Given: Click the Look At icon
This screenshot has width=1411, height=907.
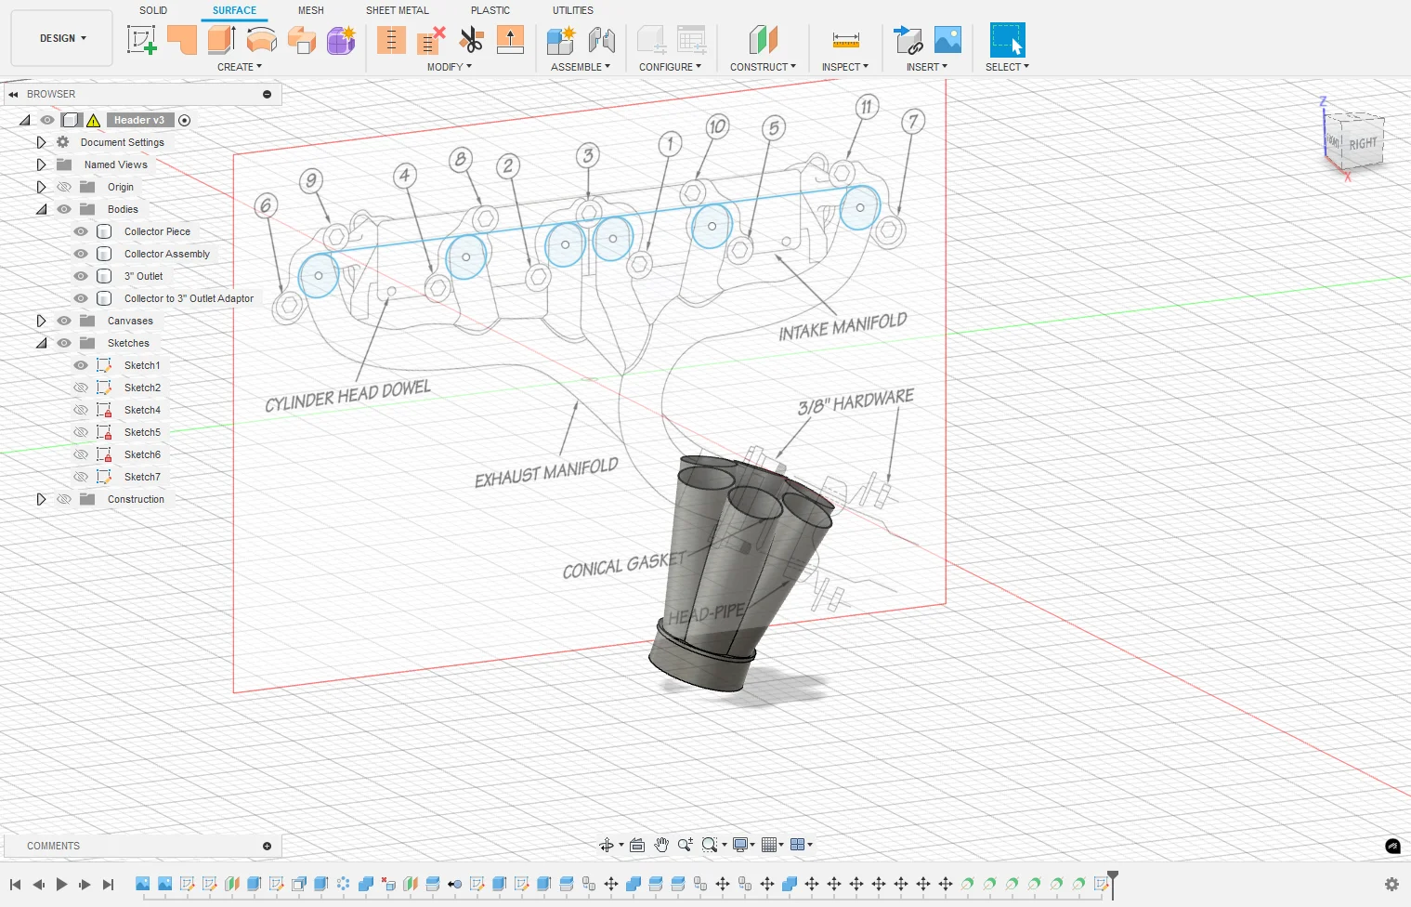Looking at the screenshot, I should click(x=637, y=845).
